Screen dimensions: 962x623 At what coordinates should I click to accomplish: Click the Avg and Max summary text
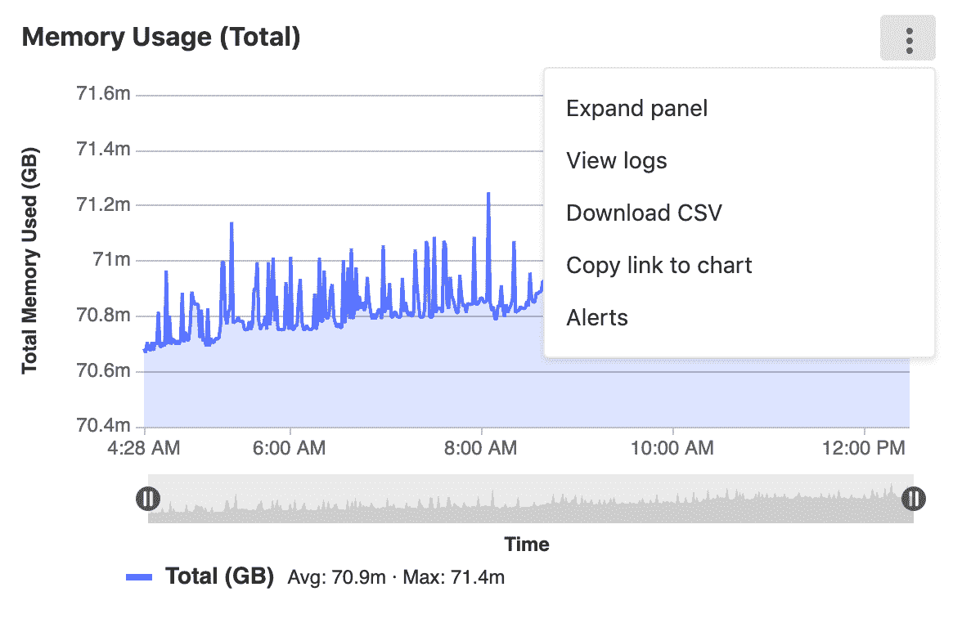click(396, 577)
